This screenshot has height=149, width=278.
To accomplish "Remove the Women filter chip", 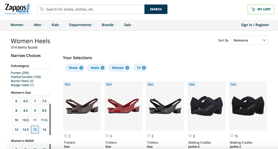I will click(x=127, y=68).
